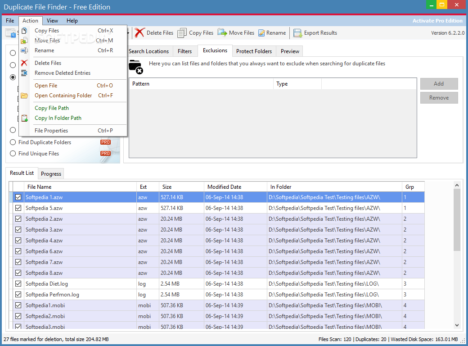
Task: Click the Delete Files toolbar red X icon
Action: [x=139, y=32]
